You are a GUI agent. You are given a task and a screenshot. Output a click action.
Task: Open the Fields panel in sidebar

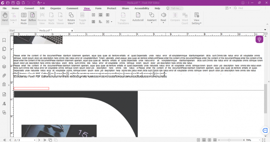point(4,94)
